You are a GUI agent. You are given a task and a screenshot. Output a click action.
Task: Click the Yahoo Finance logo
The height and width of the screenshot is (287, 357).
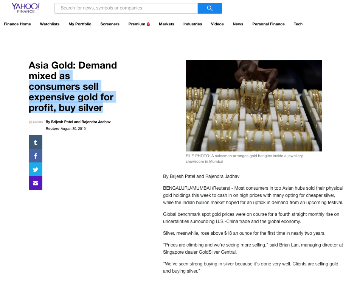click(x=25, y=8)
